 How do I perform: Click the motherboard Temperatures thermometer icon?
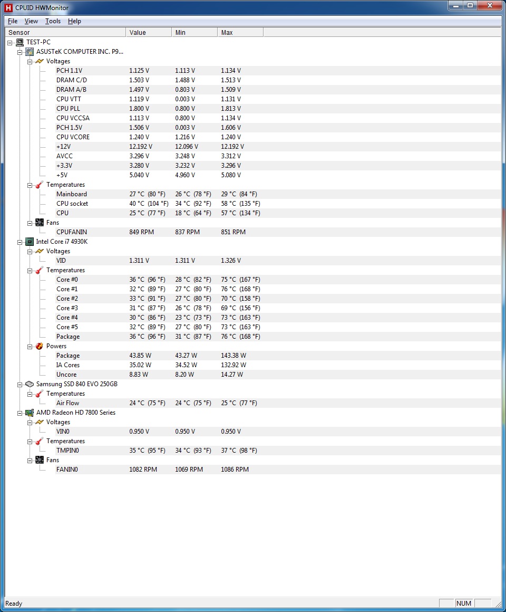[40, 185]
